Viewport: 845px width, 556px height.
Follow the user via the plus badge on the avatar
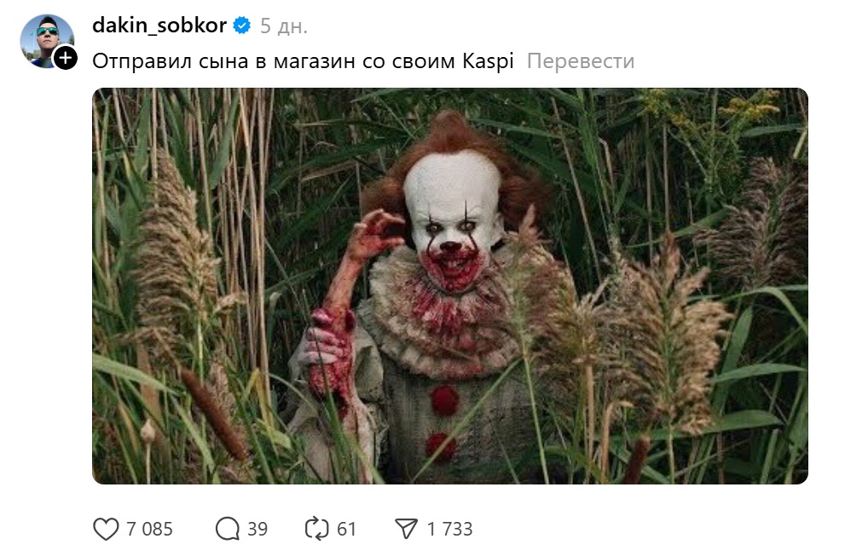tap(66, 57)
